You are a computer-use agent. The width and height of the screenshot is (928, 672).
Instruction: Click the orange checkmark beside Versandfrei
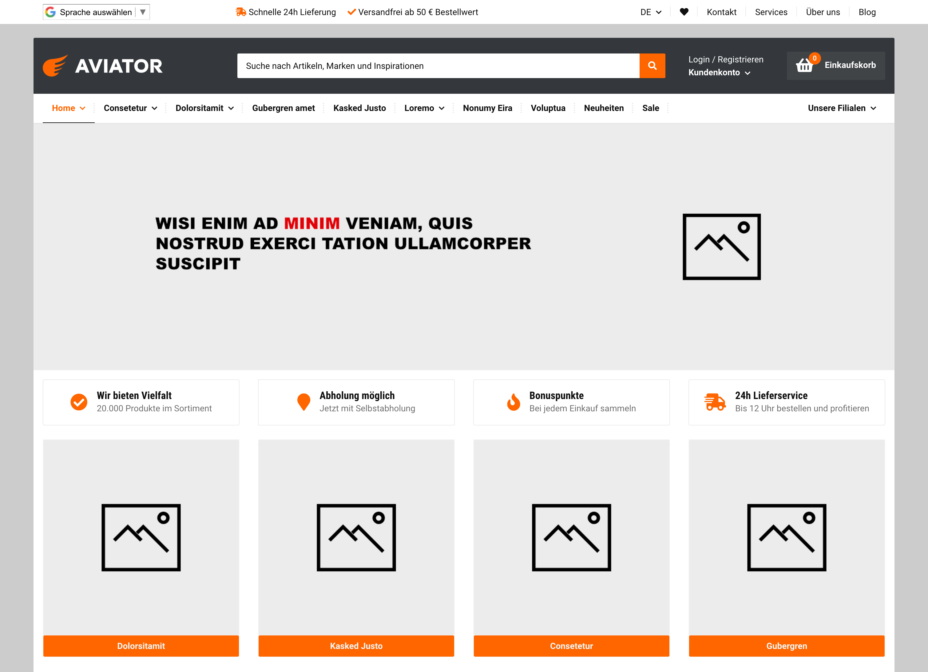(351, 12)
